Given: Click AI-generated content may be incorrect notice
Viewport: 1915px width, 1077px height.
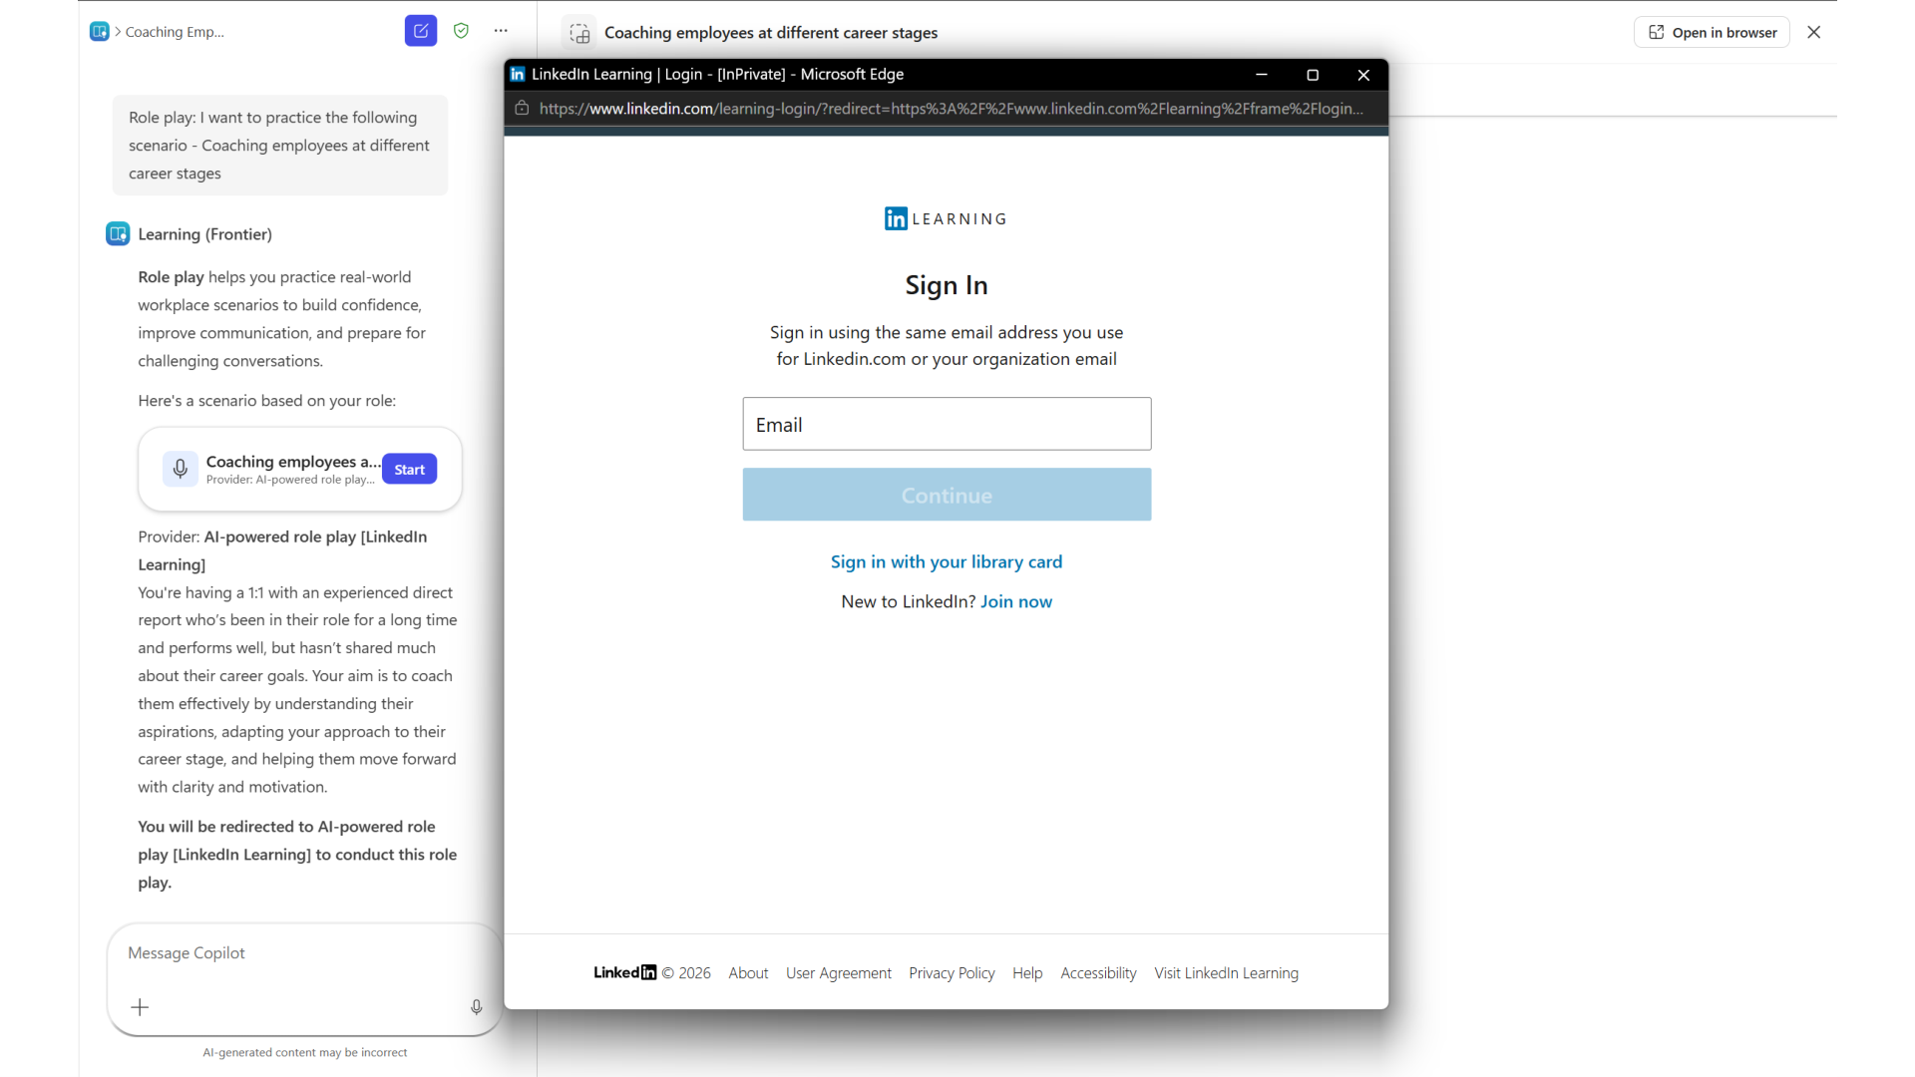Looking at the screenshot, I should pos(304,1052).
